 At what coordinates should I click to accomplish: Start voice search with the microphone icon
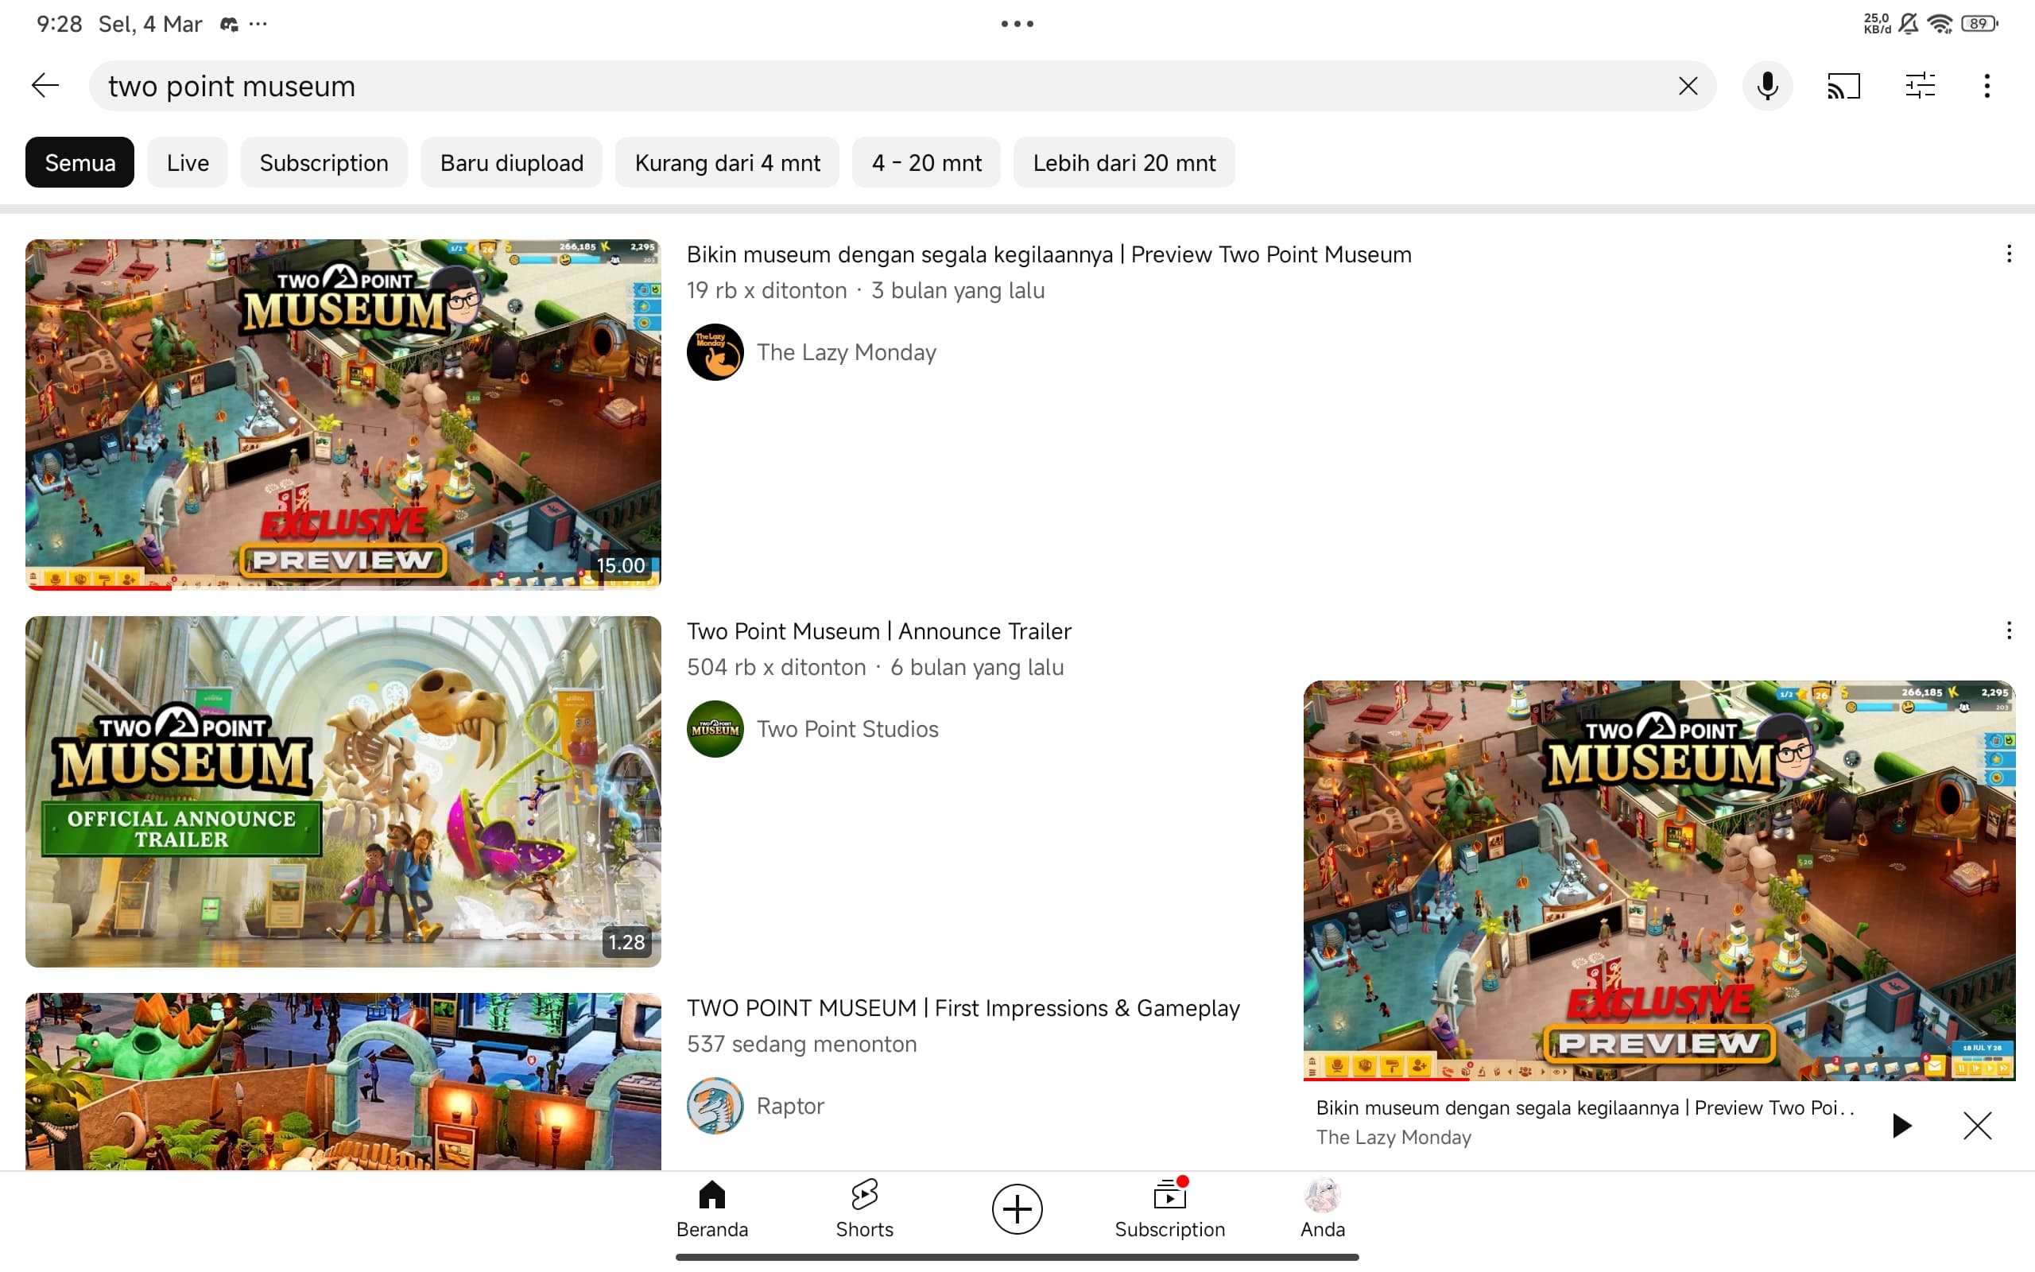[x=1767, y=86]
